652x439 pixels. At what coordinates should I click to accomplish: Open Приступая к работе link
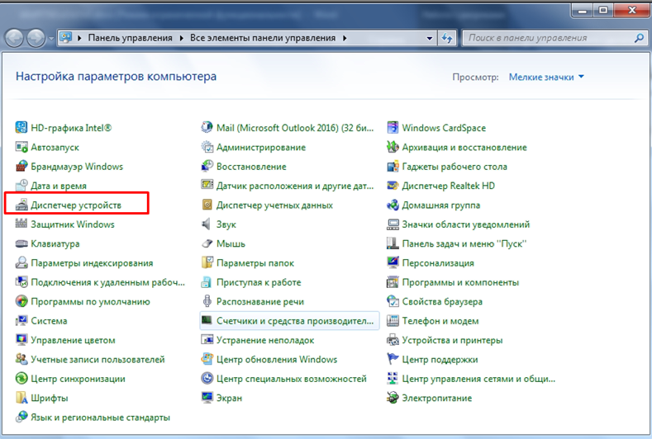click(x=259, y=282)
